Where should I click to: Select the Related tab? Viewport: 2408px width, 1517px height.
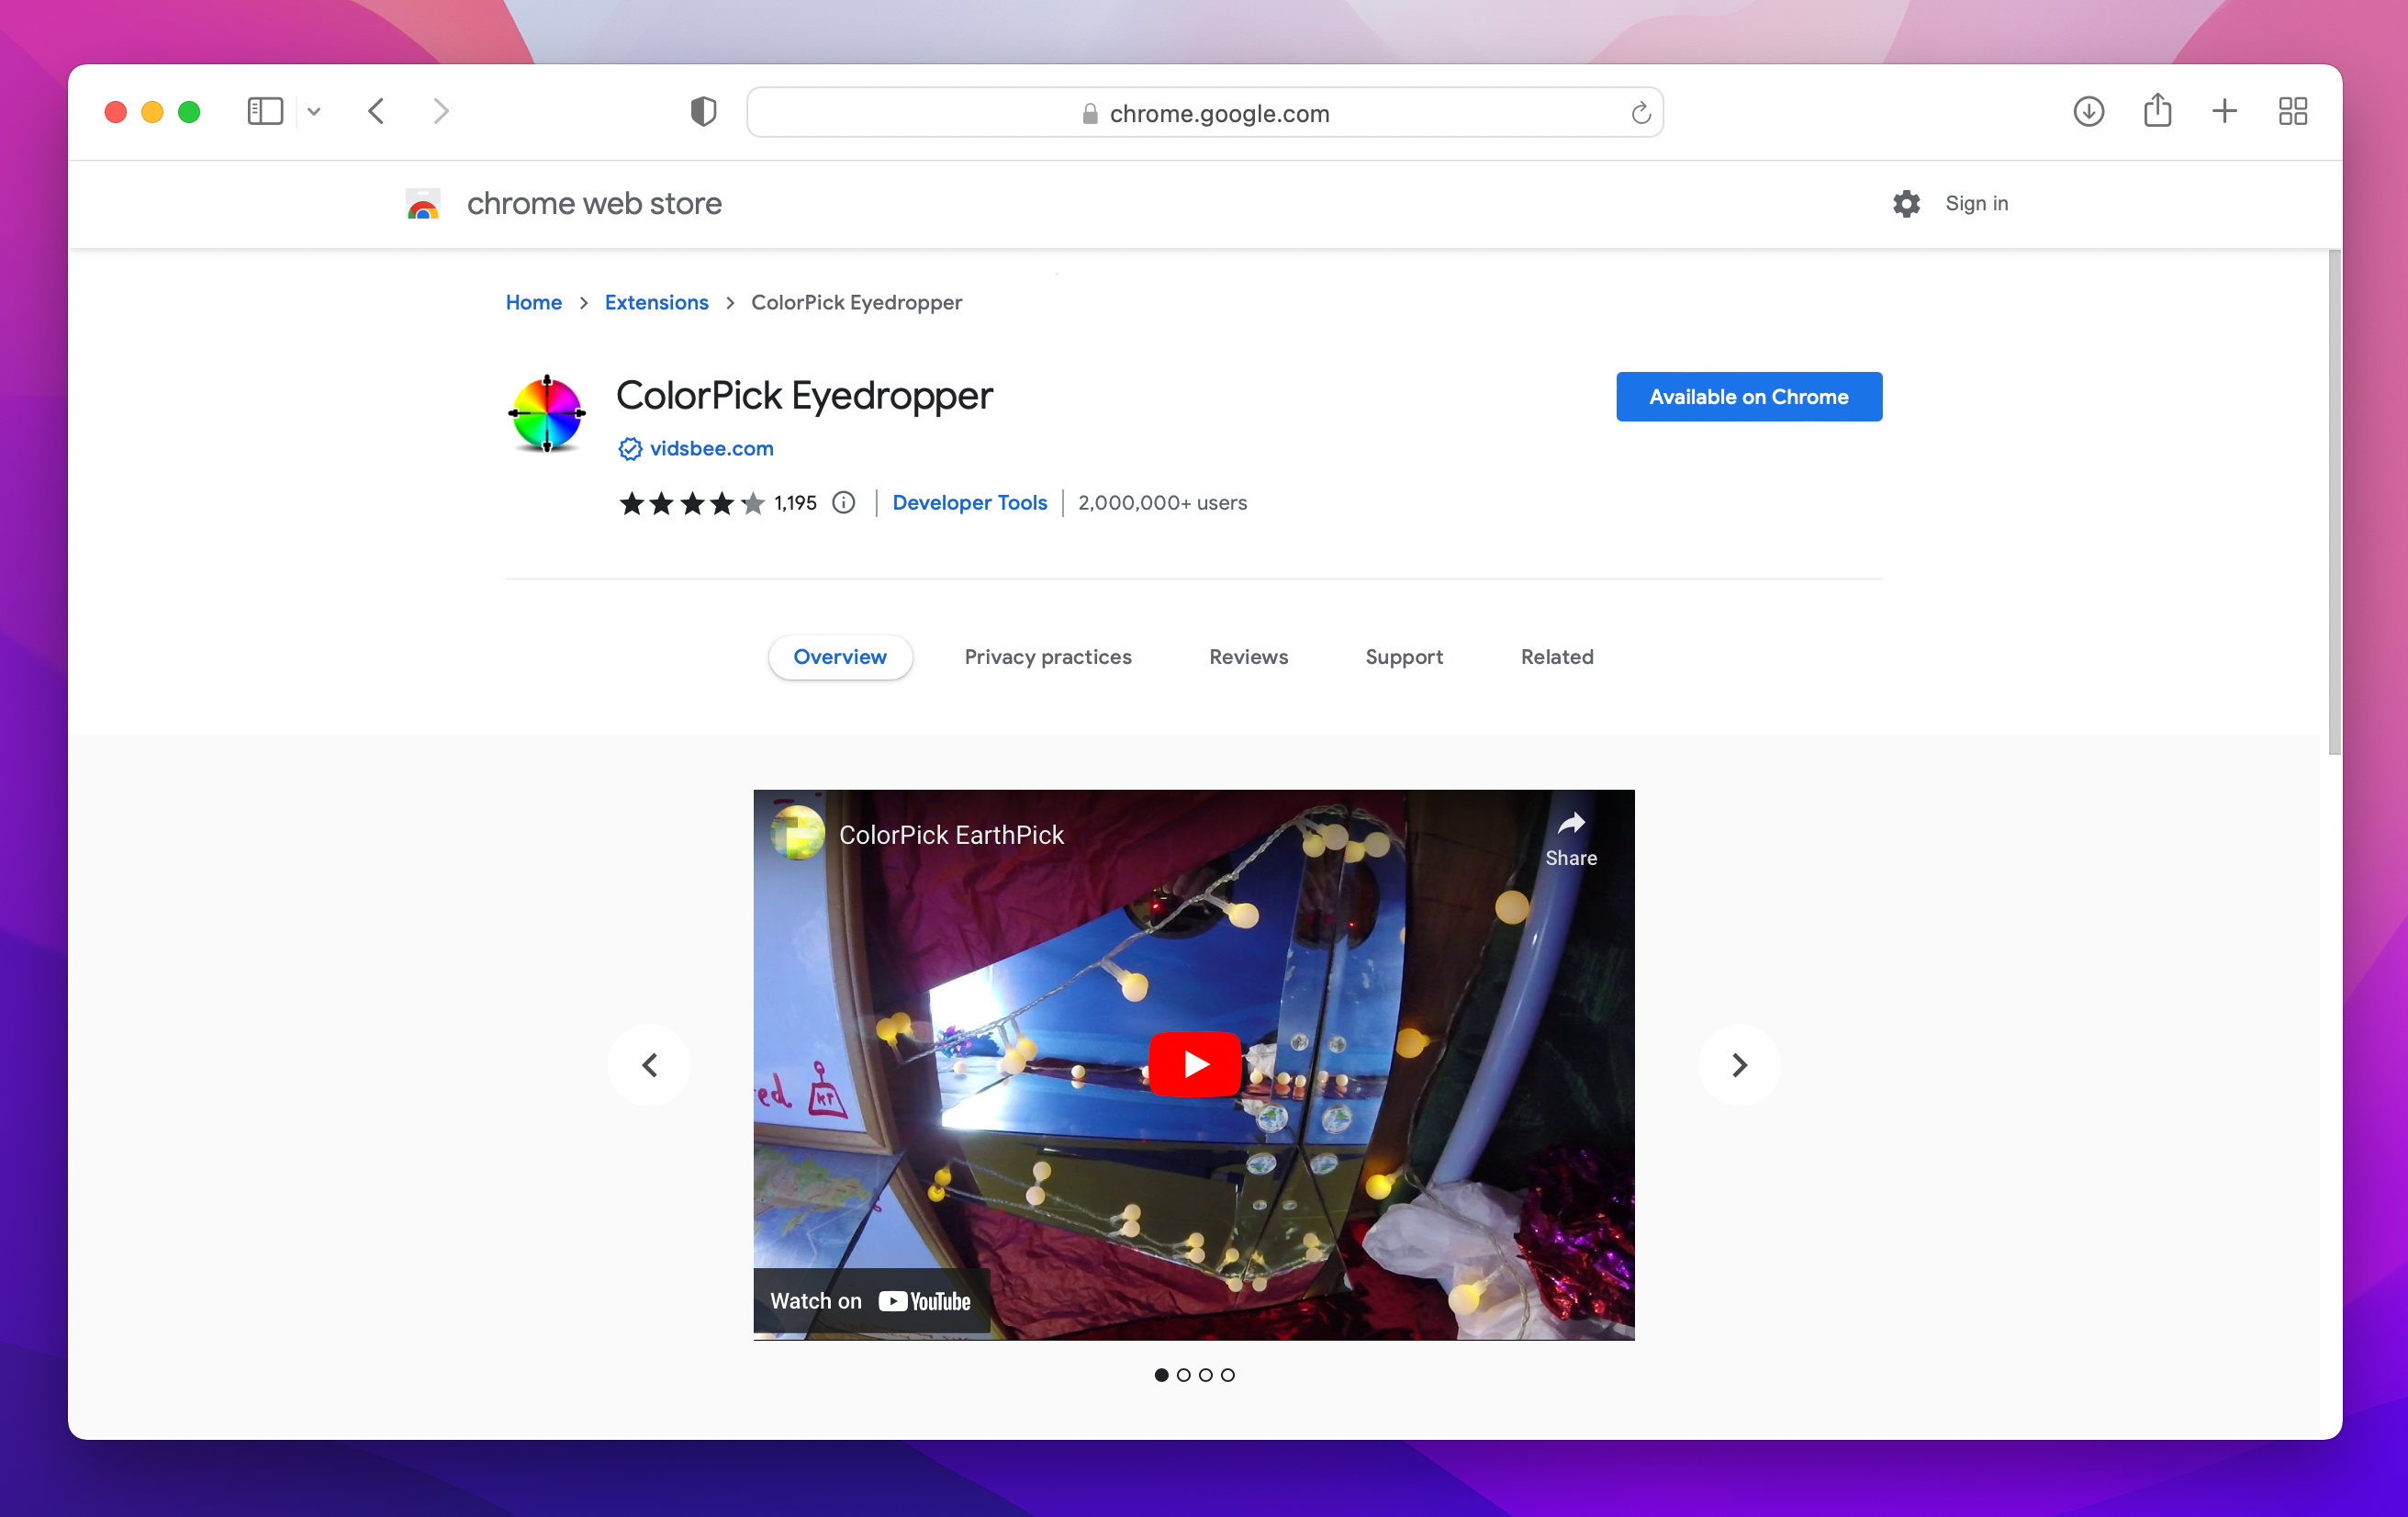click(x=1556, y=657)
